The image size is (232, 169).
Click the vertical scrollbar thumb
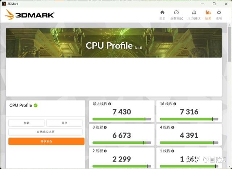229,44
